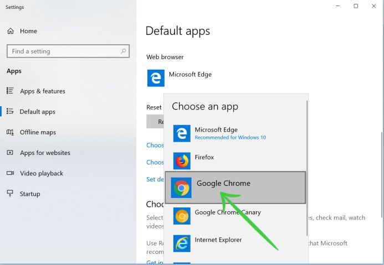Open Apps & features settings page
The image size is (384, 265).
(x=42, y=91)
